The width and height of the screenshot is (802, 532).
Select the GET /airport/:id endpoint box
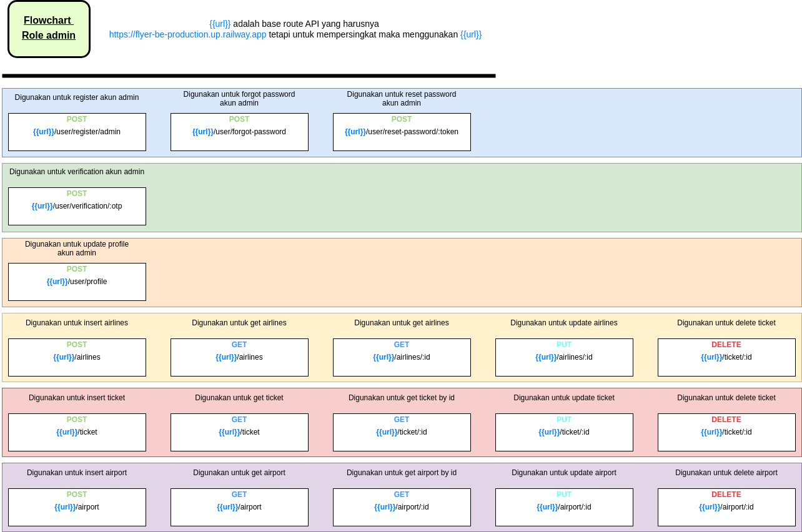[x=402, y=507]
